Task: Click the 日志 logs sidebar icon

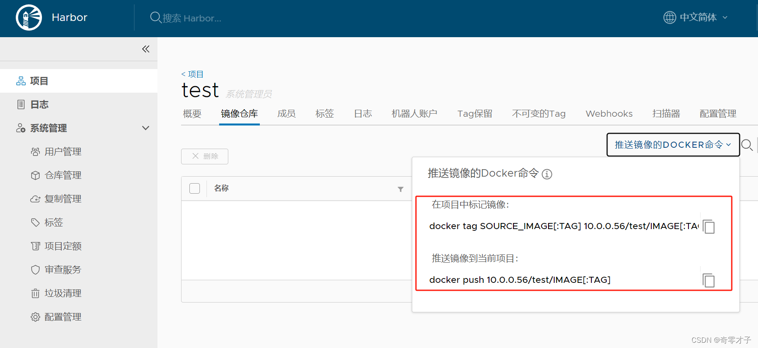Action: point(21,104)
